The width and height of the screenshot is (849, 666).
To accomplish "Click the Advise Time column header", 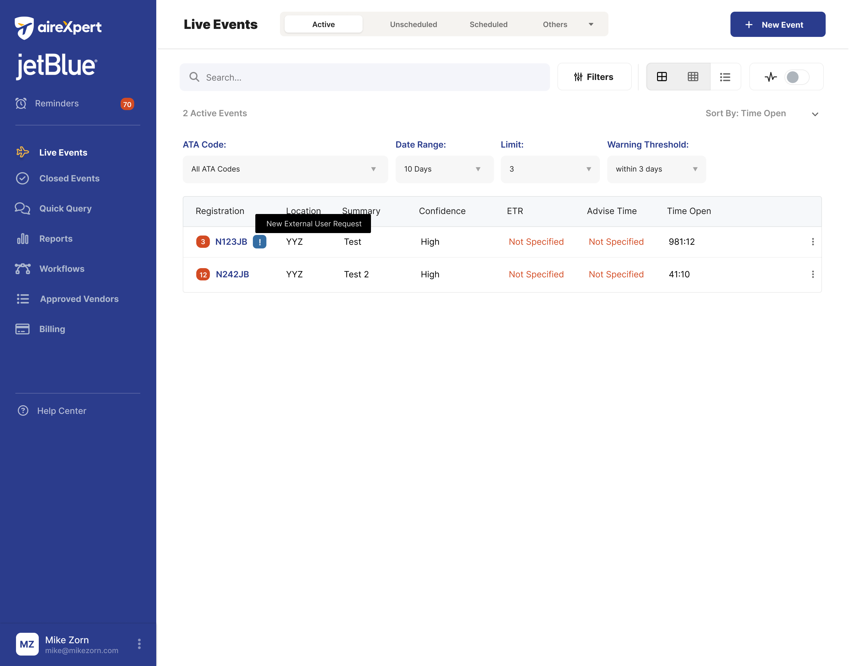I will [612, 211].
